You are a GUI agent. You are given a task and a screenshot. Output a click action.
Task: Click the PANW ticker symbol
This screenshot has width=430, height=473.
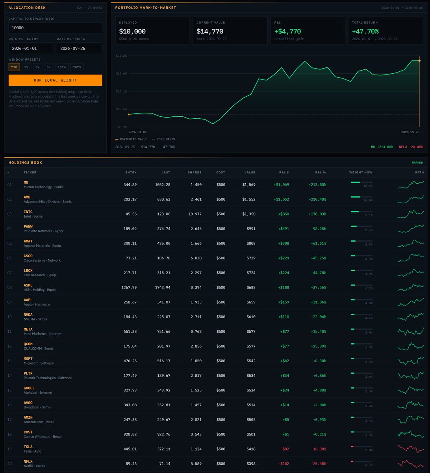click(x=28, y=227)
